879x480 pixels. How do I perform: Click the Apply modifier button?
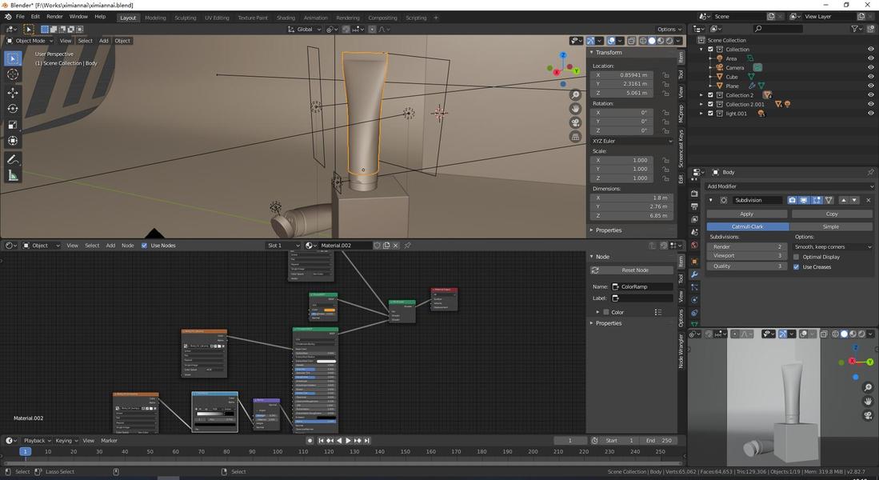click(x=746, y=214)
